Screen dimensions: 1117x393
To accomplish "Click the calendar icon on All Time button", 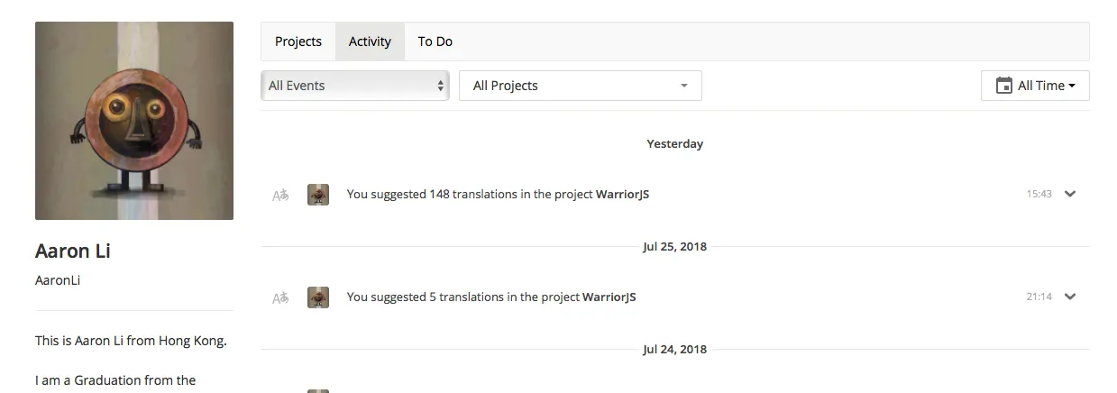I will point(1003,86).
